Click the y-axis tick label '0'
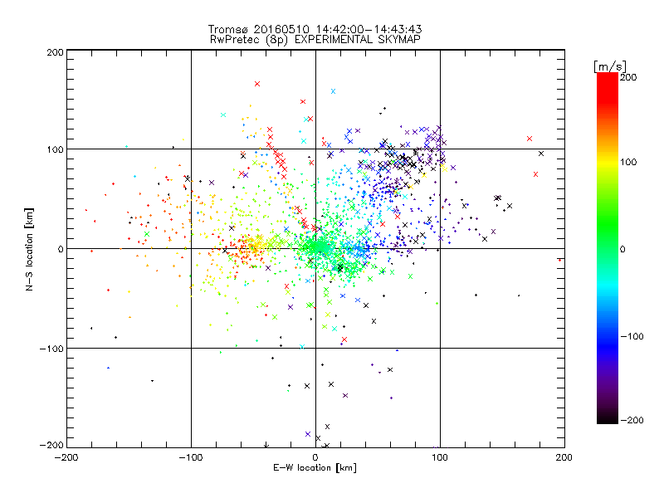664x498 pixels. tap(61, 249)
